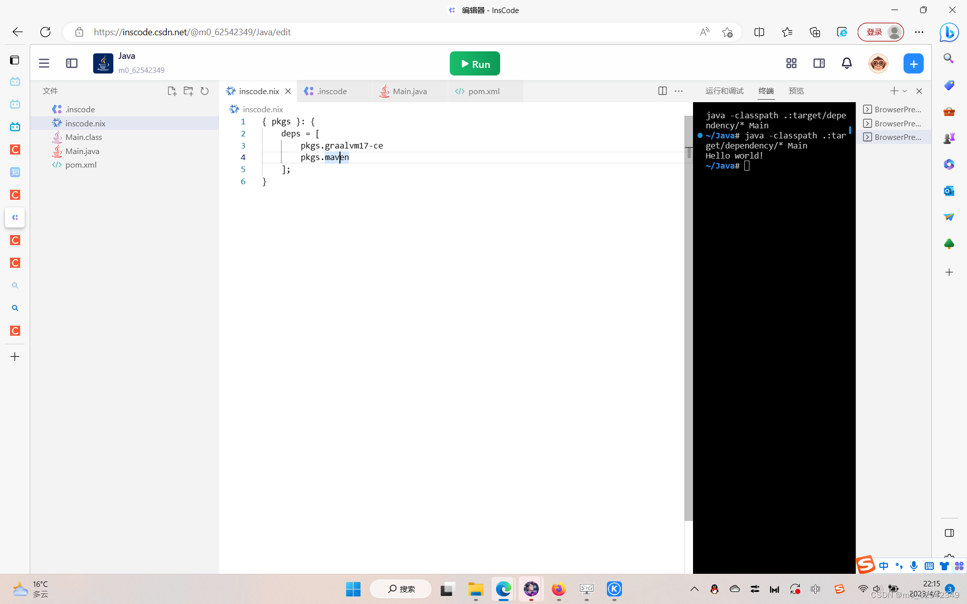
Task: Refresh the file list
Action: pos(204,91)
